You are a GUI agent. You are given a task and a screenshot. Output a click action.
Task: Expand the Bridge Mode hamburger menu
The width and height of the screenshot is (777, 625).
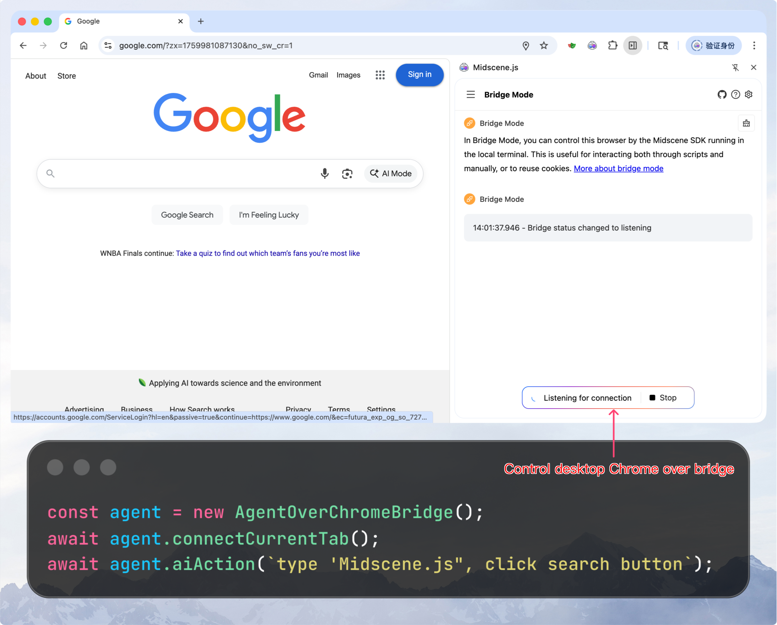point(471,95)
